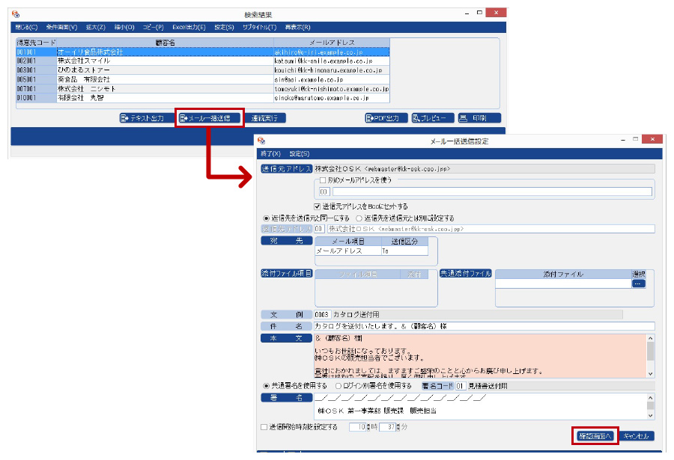
Task: Click the テキスト出力 button
Action: 142,118
